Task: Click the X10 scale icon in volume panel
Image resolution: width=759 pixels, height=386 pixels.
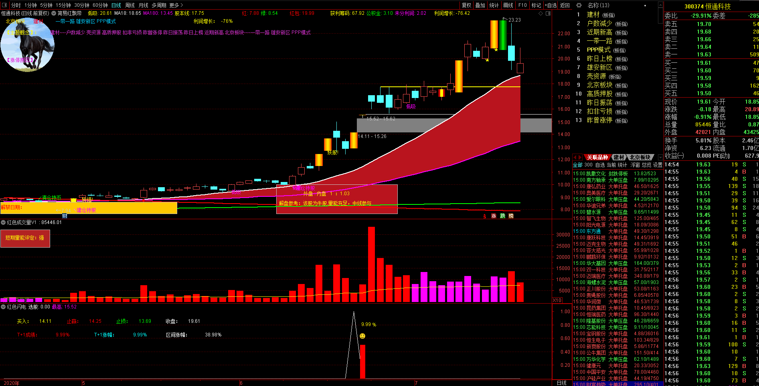Action: point(557,300)
